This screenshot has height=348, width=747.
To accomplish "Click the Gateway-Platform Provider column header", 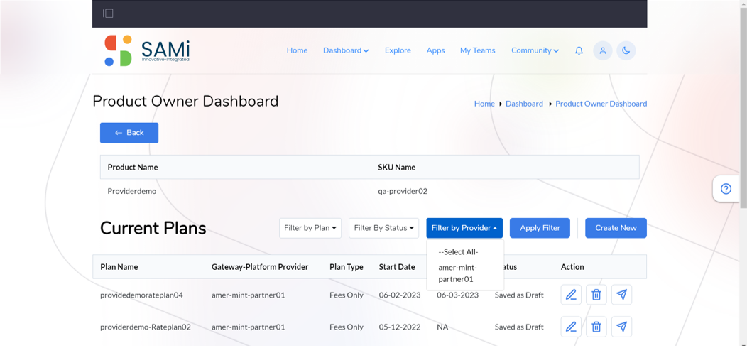I will click(x=260, y=267).
